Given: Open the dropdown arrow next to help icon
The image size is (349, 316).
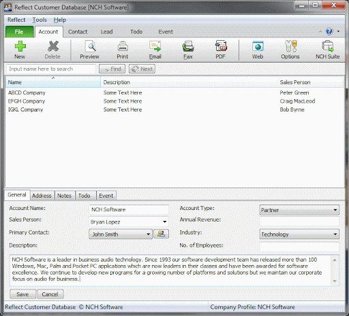Looking at the screenshot, I should [338, 31].
